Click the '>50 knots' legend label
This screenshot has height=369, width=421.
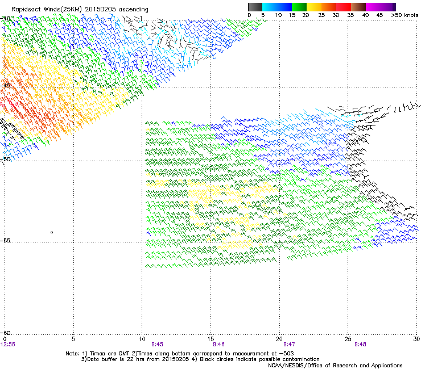click(405, 15)
